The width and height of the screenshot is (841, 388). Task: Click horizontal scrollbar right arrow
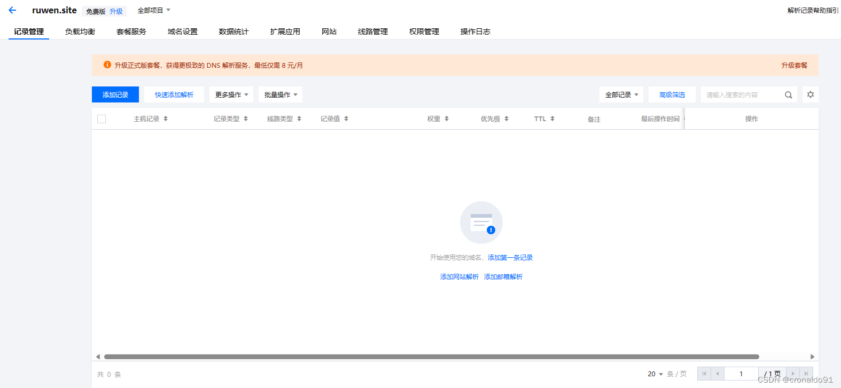[x=812, y=357]
